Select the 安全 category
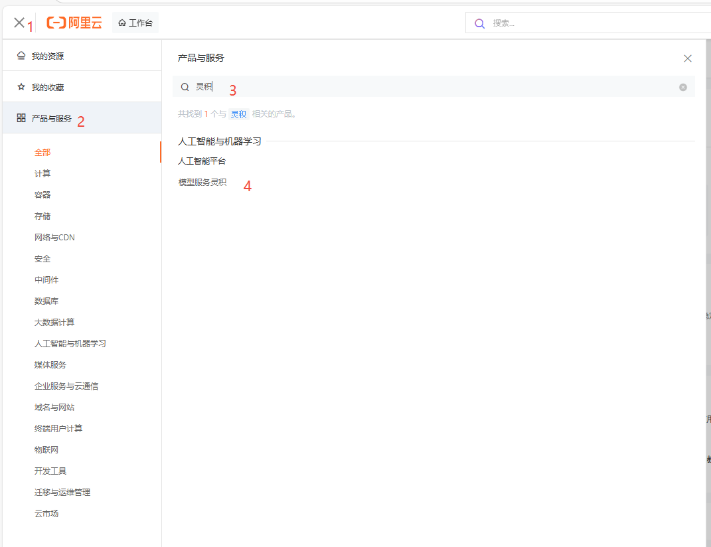Viewport: 711px width, 547px height. 42,258
